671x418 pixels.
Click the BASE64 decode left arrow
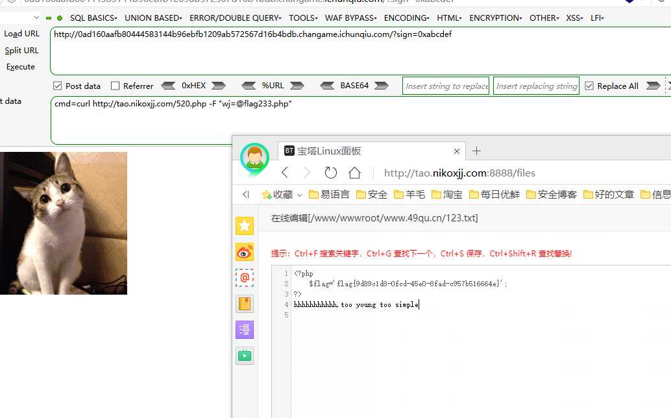click(327, 86)
